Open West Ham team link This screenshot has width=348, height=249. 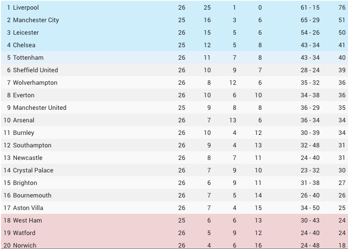27,221
